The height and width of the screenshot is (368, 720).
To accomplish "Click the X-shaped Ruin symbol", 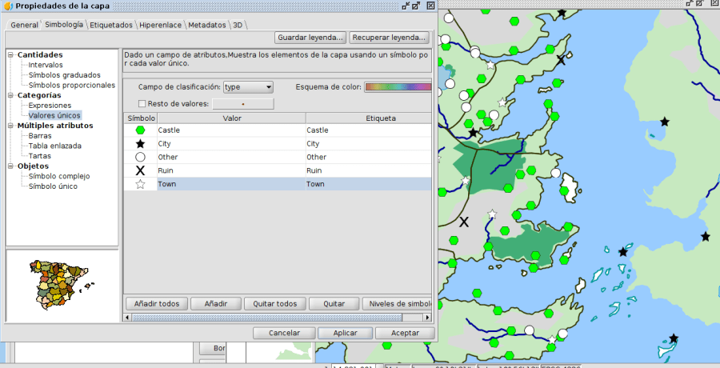I will (140, 170).
